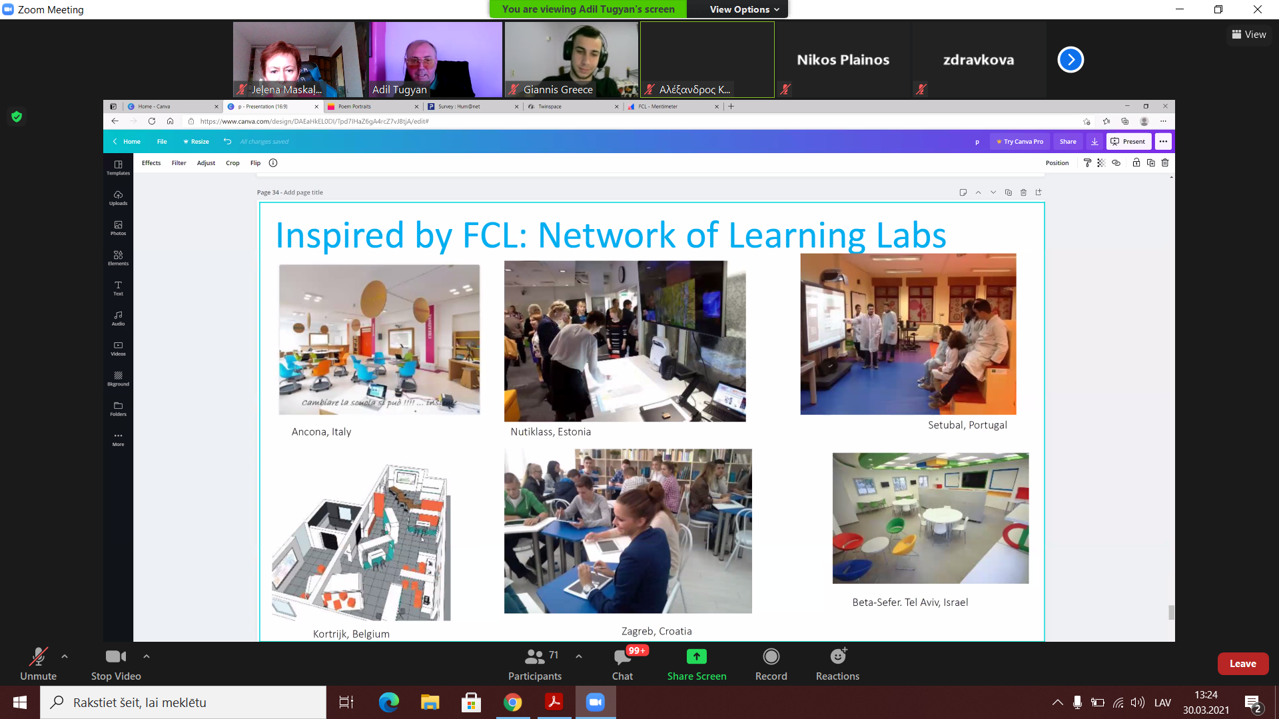The image size is (1279, 719).
Task: Open the Canva Elements sidebar panel
Action: [118, 258]
